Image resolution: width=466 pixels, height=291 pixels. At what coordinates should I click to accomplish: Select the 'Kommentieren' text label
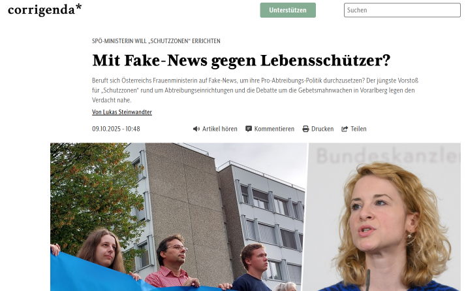pyautogui.click(x=274, y=129)
